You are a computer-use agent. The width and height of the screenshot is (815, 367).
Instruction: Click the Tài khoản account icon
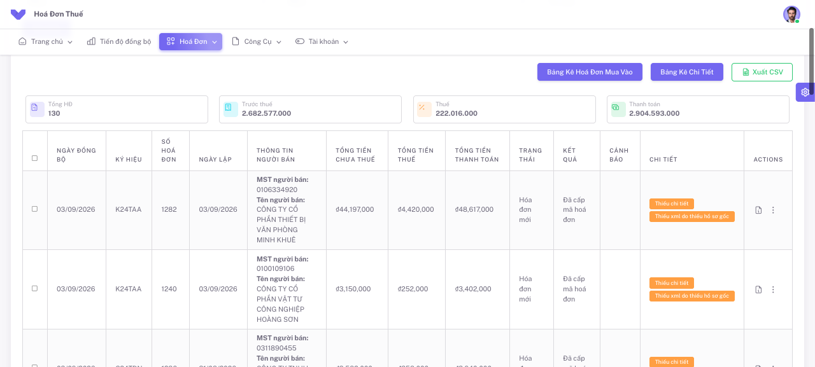[x=300, y=41]
